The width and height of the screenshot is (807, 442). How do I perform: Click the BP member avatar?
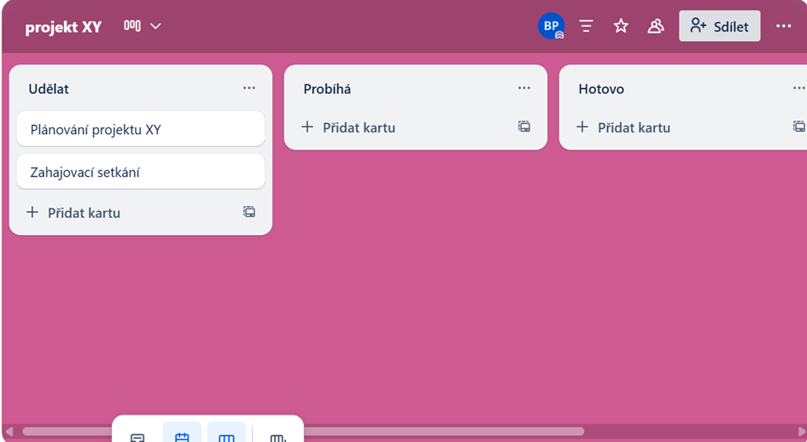point(551,27)
